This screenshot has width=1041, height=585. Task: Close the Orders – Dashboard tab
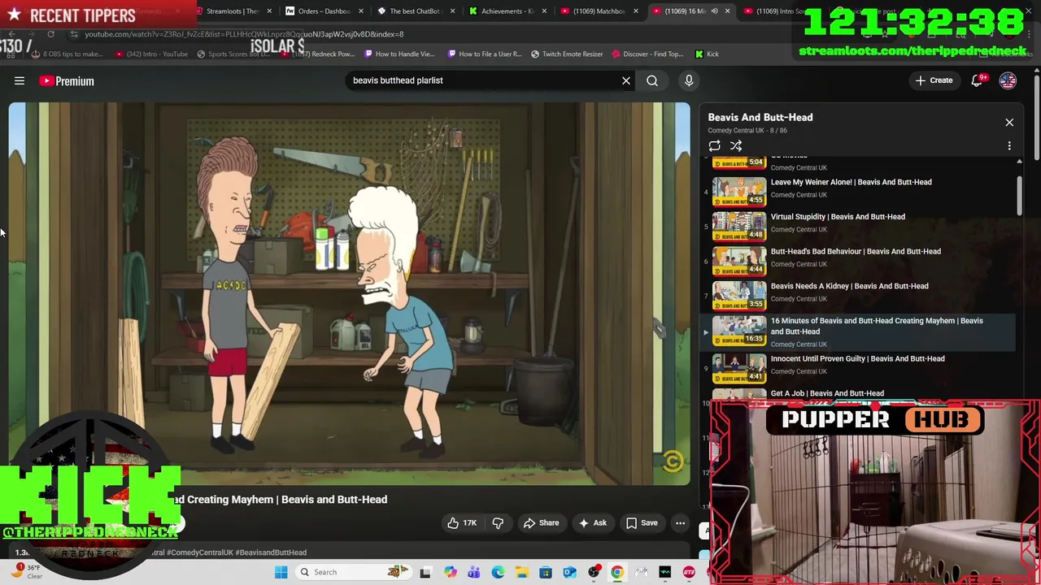point(361,11)
